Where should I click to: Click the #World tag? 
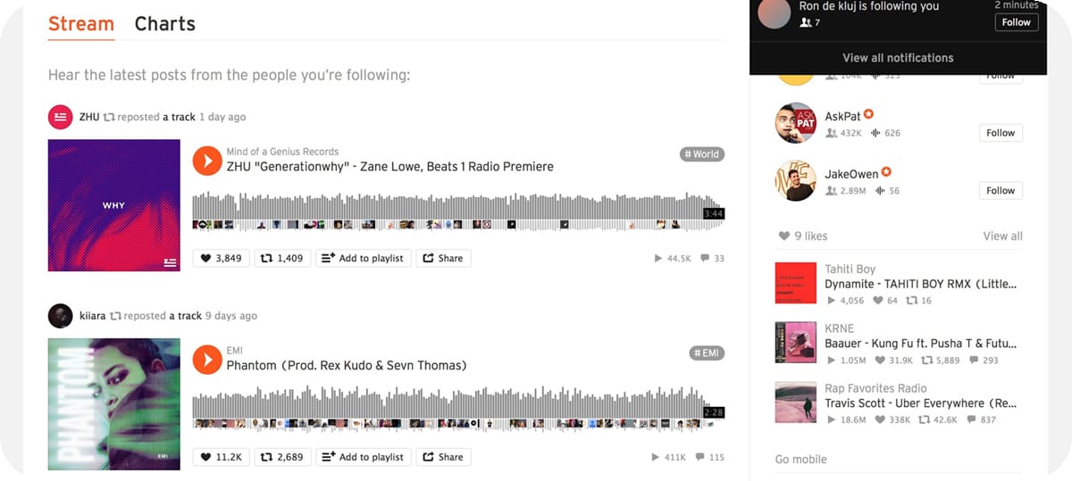click(701, 154)
